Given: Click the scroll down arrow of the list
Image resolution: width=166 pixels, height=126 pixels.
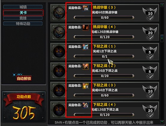Looking at the screenshot, I should [x=162, y=122].
